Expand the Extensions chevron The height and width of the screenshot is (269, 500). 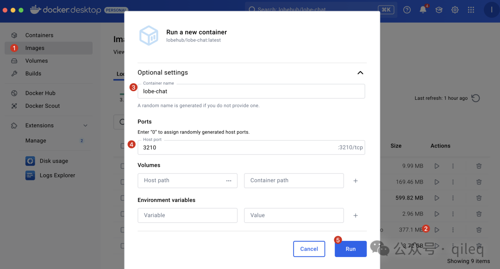[x=85, y=125]
